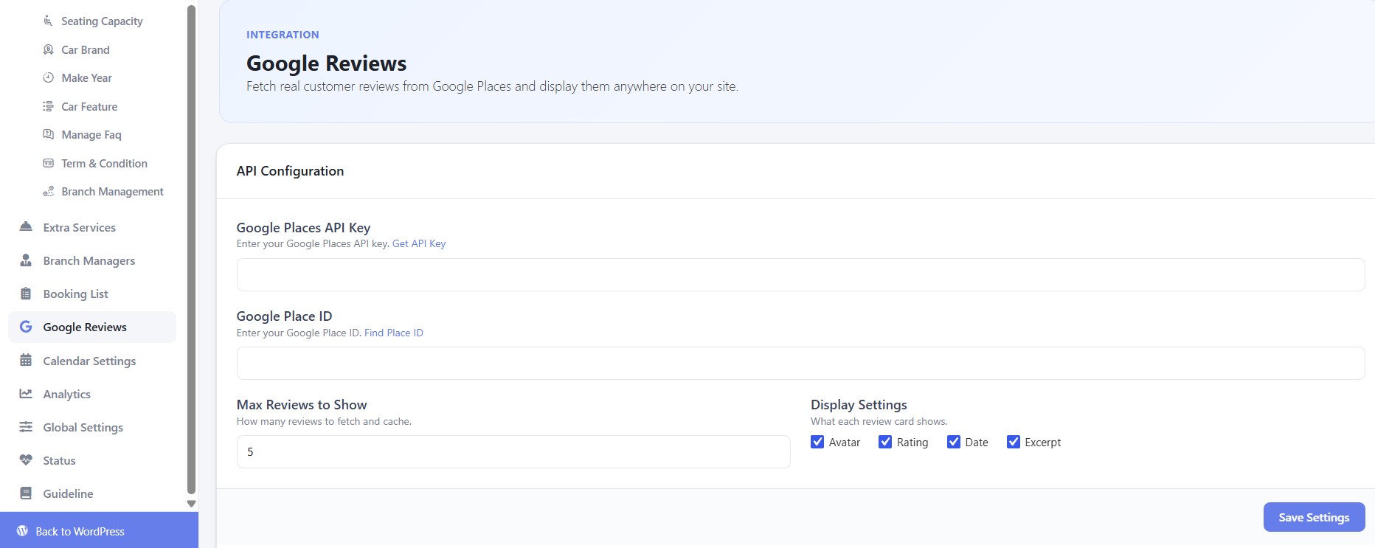Click the Guideline book icon
This screenshot has height=548, width=1375.
(26, 493)
